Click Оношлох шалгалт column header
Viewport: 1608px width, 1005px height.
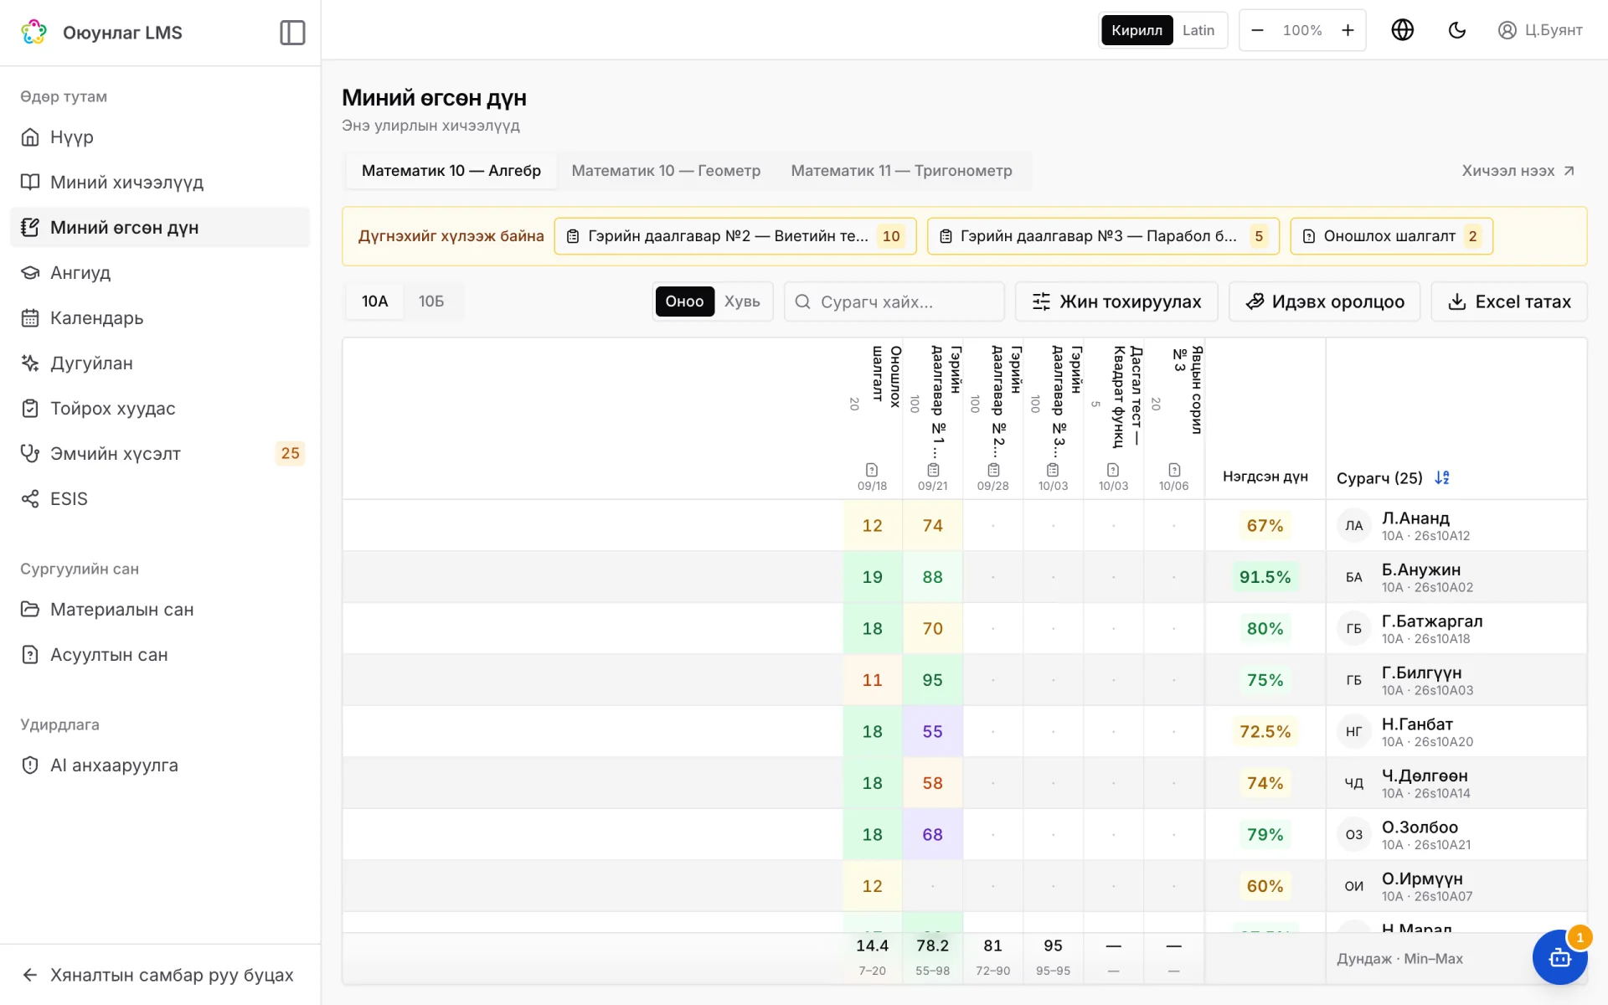point(873,418)
